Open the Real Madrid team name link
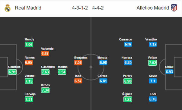Image resolution: width=182 pixels, height=110 pixels. [28, 8]
